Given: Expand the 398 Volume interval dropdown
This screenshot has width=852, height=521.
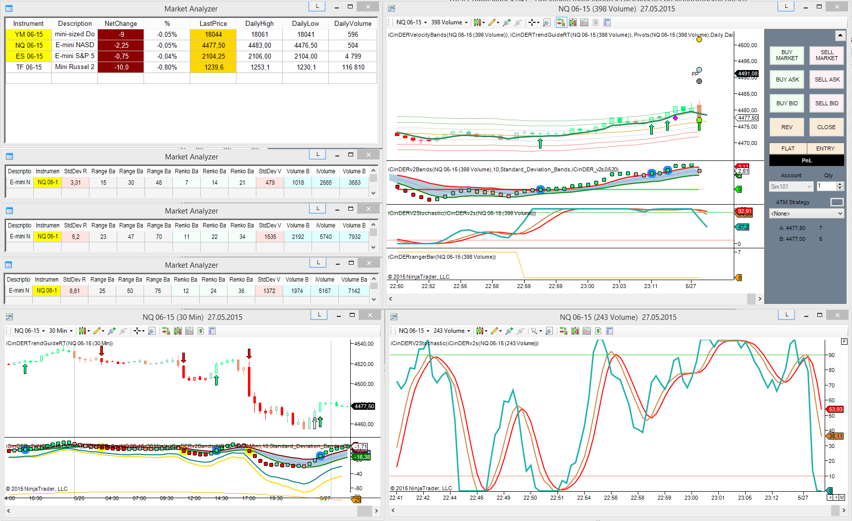Looking at the screenshot, I should (x=449, y=22).
